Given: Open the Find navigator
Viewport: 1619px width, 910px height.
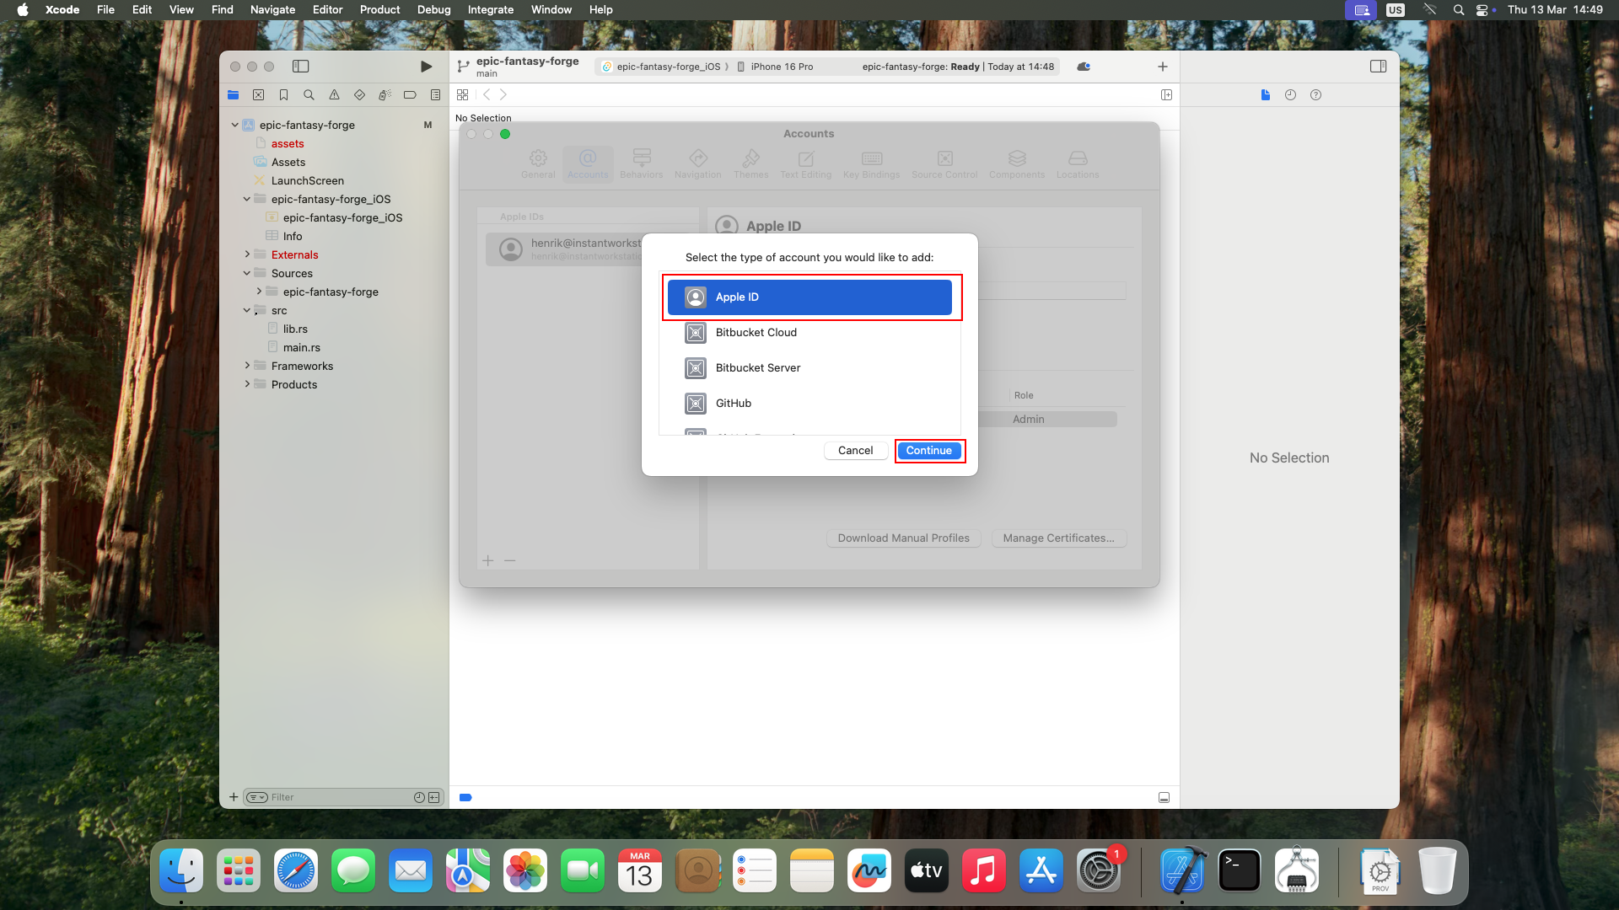Looking at the screenshot, I should tap(309, 95).
